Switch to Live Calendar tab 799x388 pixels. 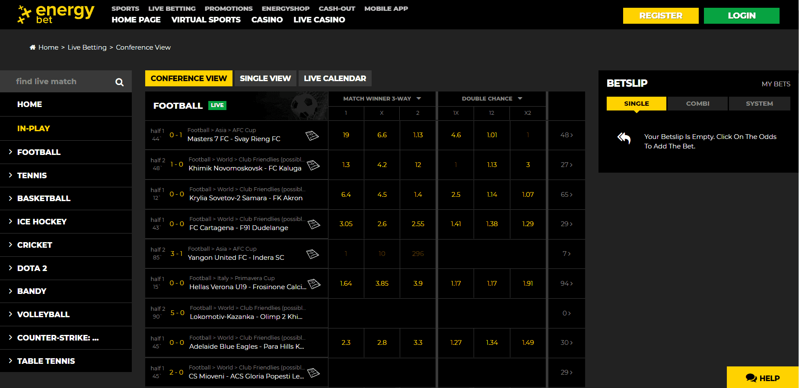(x=335, y=79)
